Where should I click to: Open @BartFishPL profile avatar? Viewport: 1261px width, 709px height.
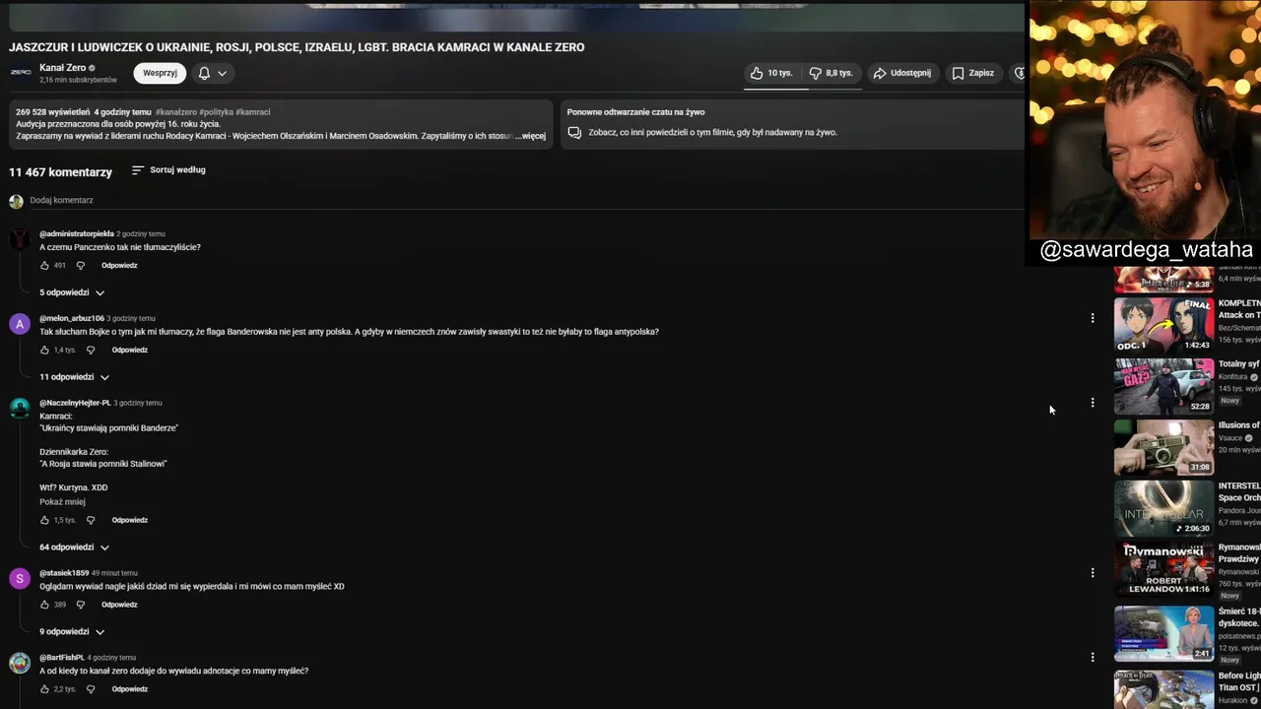[19, 664]
